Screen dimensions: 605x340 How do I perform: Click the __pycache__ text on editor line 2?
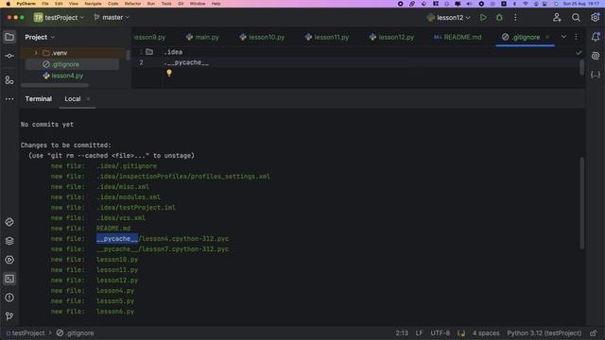coord(186,62)
